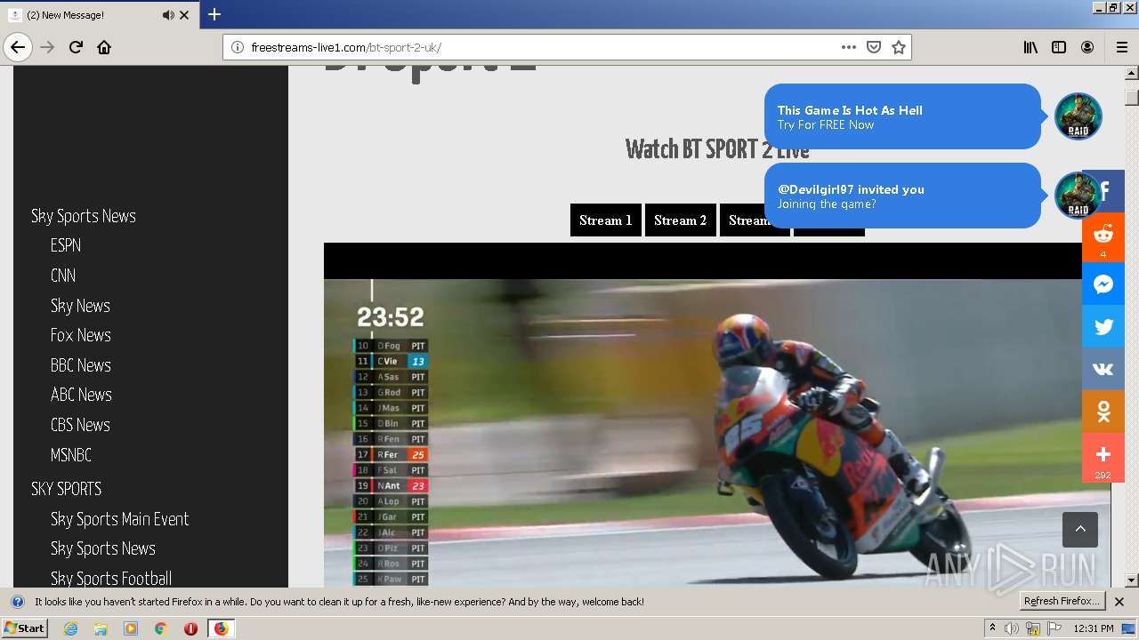The width and height of the screenshot is (1139, 640).
Task: Open the Firefox account menu
Action: pyautogui.click(x=1087, y=47)
